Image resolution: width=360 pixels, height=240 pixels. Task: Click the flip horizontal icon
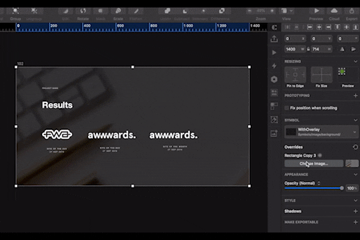coord(342,49)
